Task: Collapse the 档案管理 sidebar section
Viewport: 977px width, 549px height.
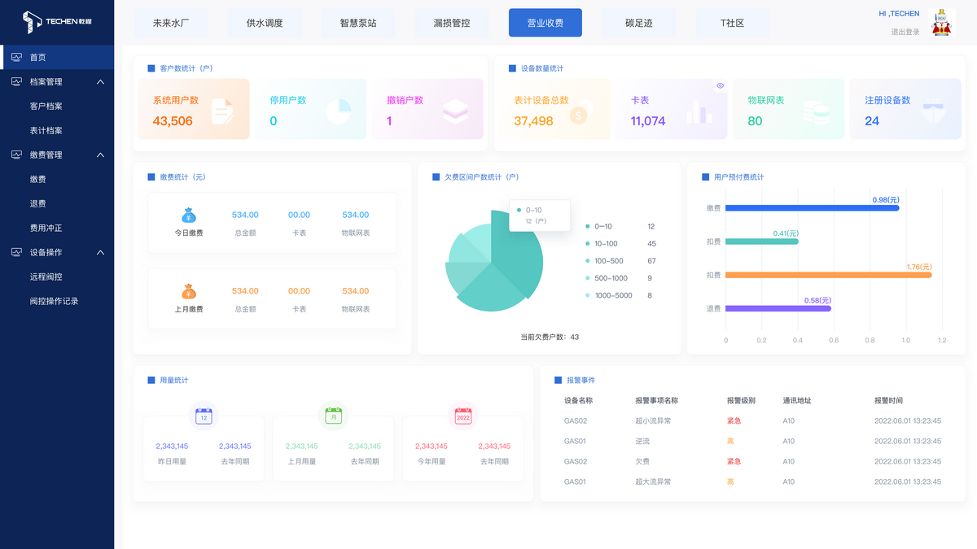Action: (100, 82)
